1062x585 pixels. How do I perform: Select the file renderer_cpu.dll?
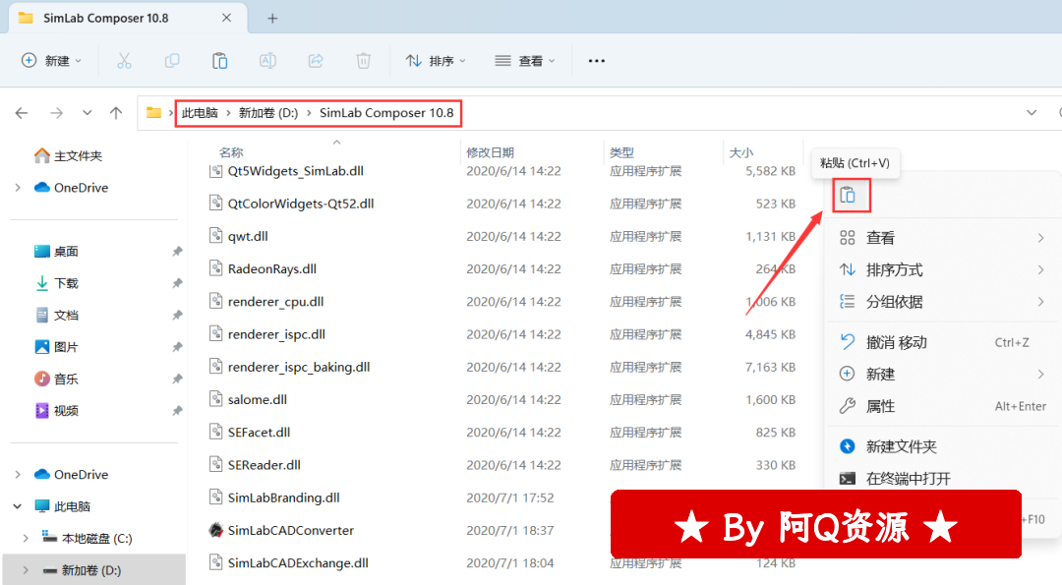pyautogui.click(x=275, y=301)
